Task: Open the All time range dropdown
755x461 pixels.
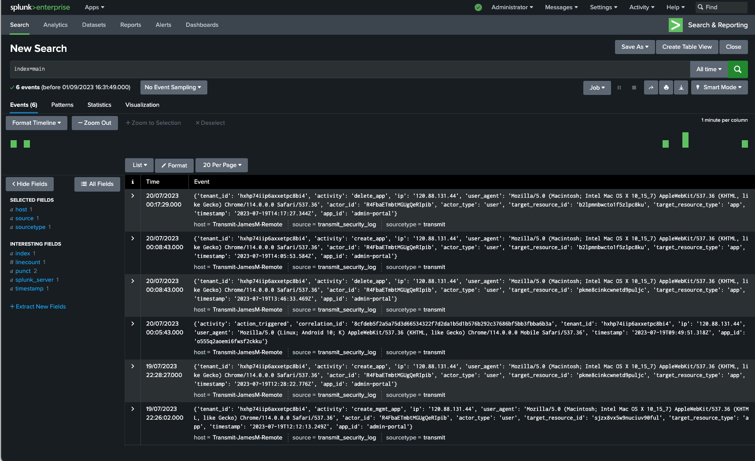Action: click(x=708, y=69)
